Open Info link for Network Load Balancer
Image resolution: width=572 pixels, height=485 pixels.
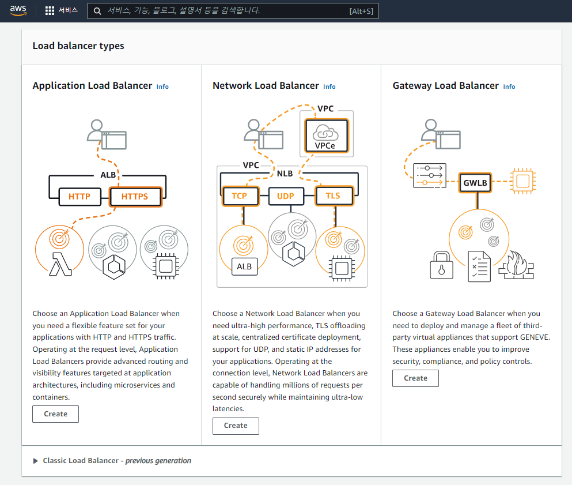pyautogui.click(x=329, y=87)
